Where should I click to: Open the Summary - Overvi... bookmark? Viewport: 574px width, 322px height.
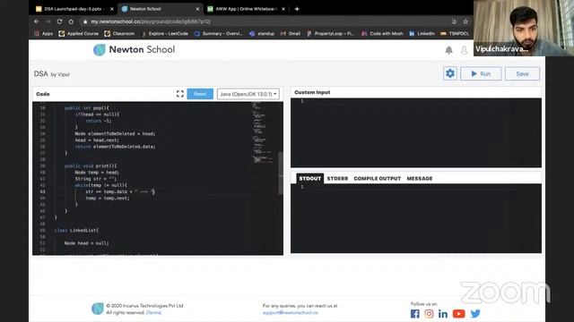pyautogui.click(x=219, y=34)
